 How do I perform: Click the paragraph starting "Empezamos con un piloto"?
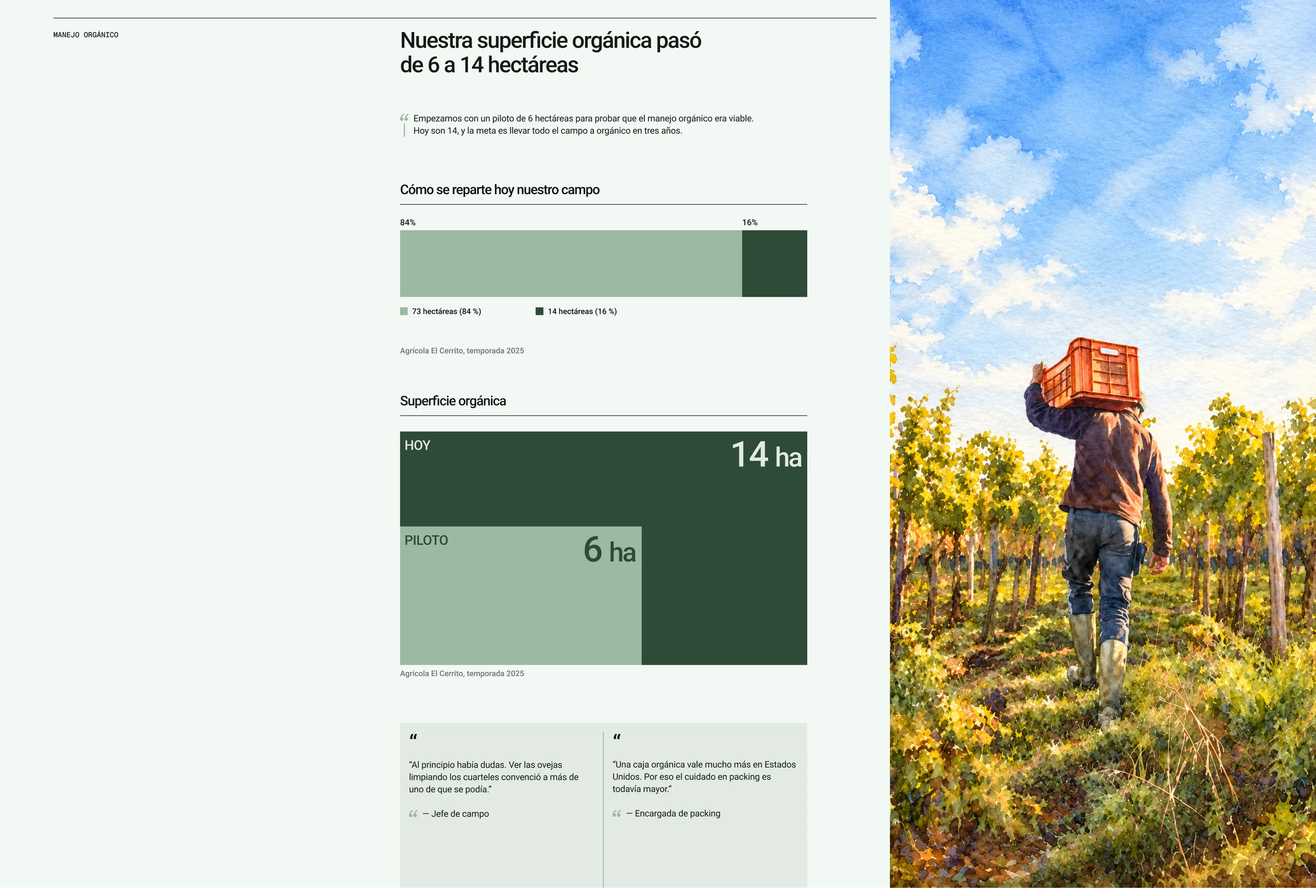[583, 124]
